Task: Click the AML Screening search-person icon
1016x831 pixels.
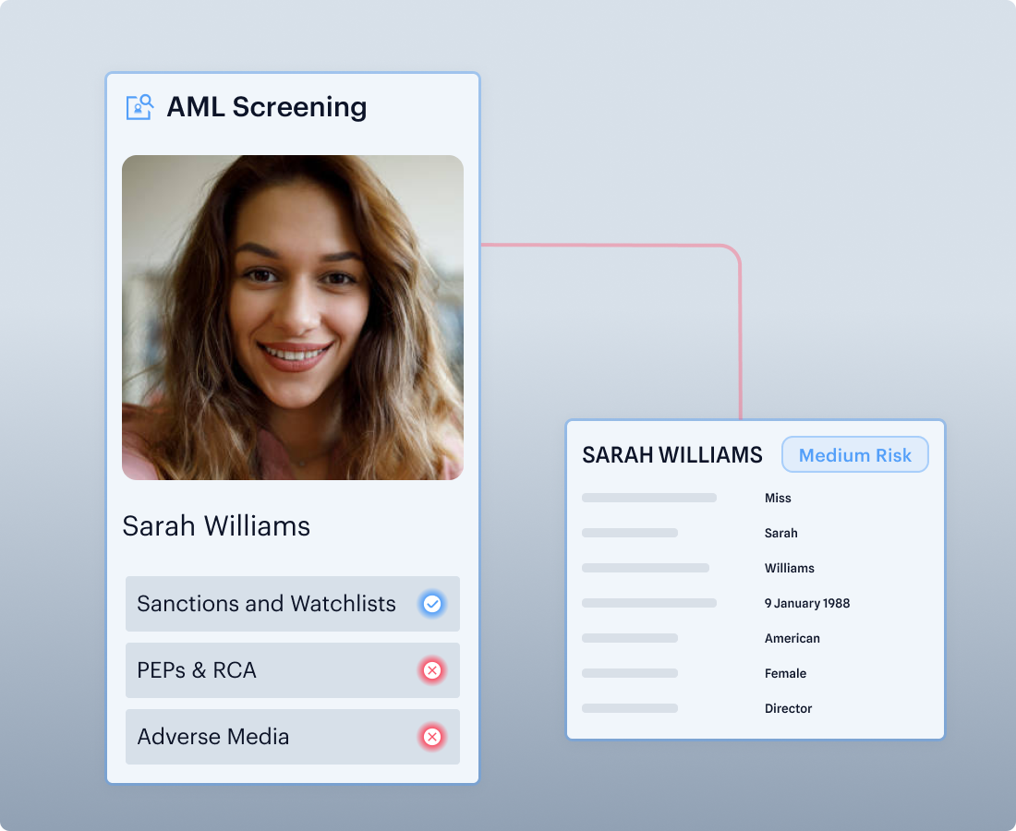Action: pos(139,107)
